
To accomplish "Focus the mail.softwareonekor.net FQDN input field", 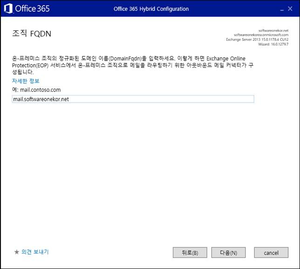I will coord(133,99).
